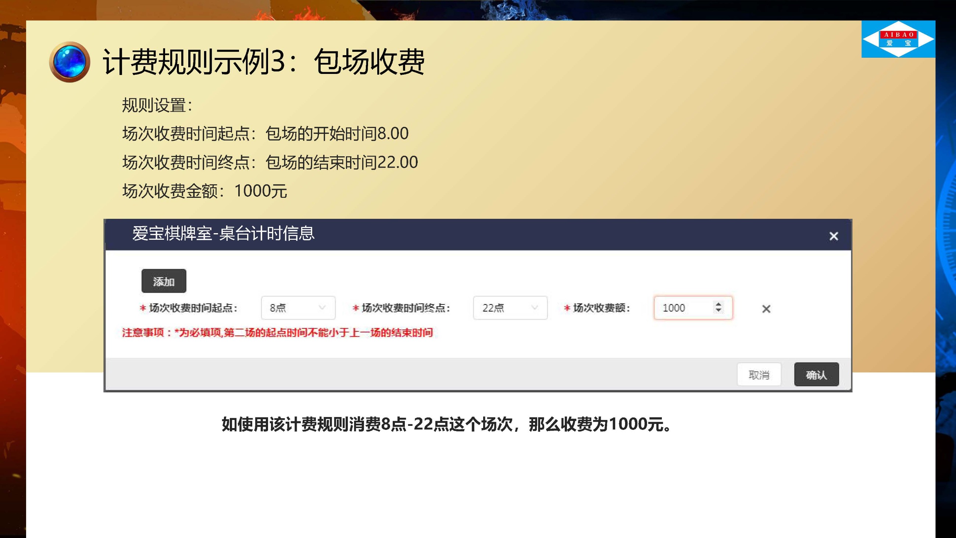
Task: Click the 添加 button to add a rule
Action: (164, 281)
